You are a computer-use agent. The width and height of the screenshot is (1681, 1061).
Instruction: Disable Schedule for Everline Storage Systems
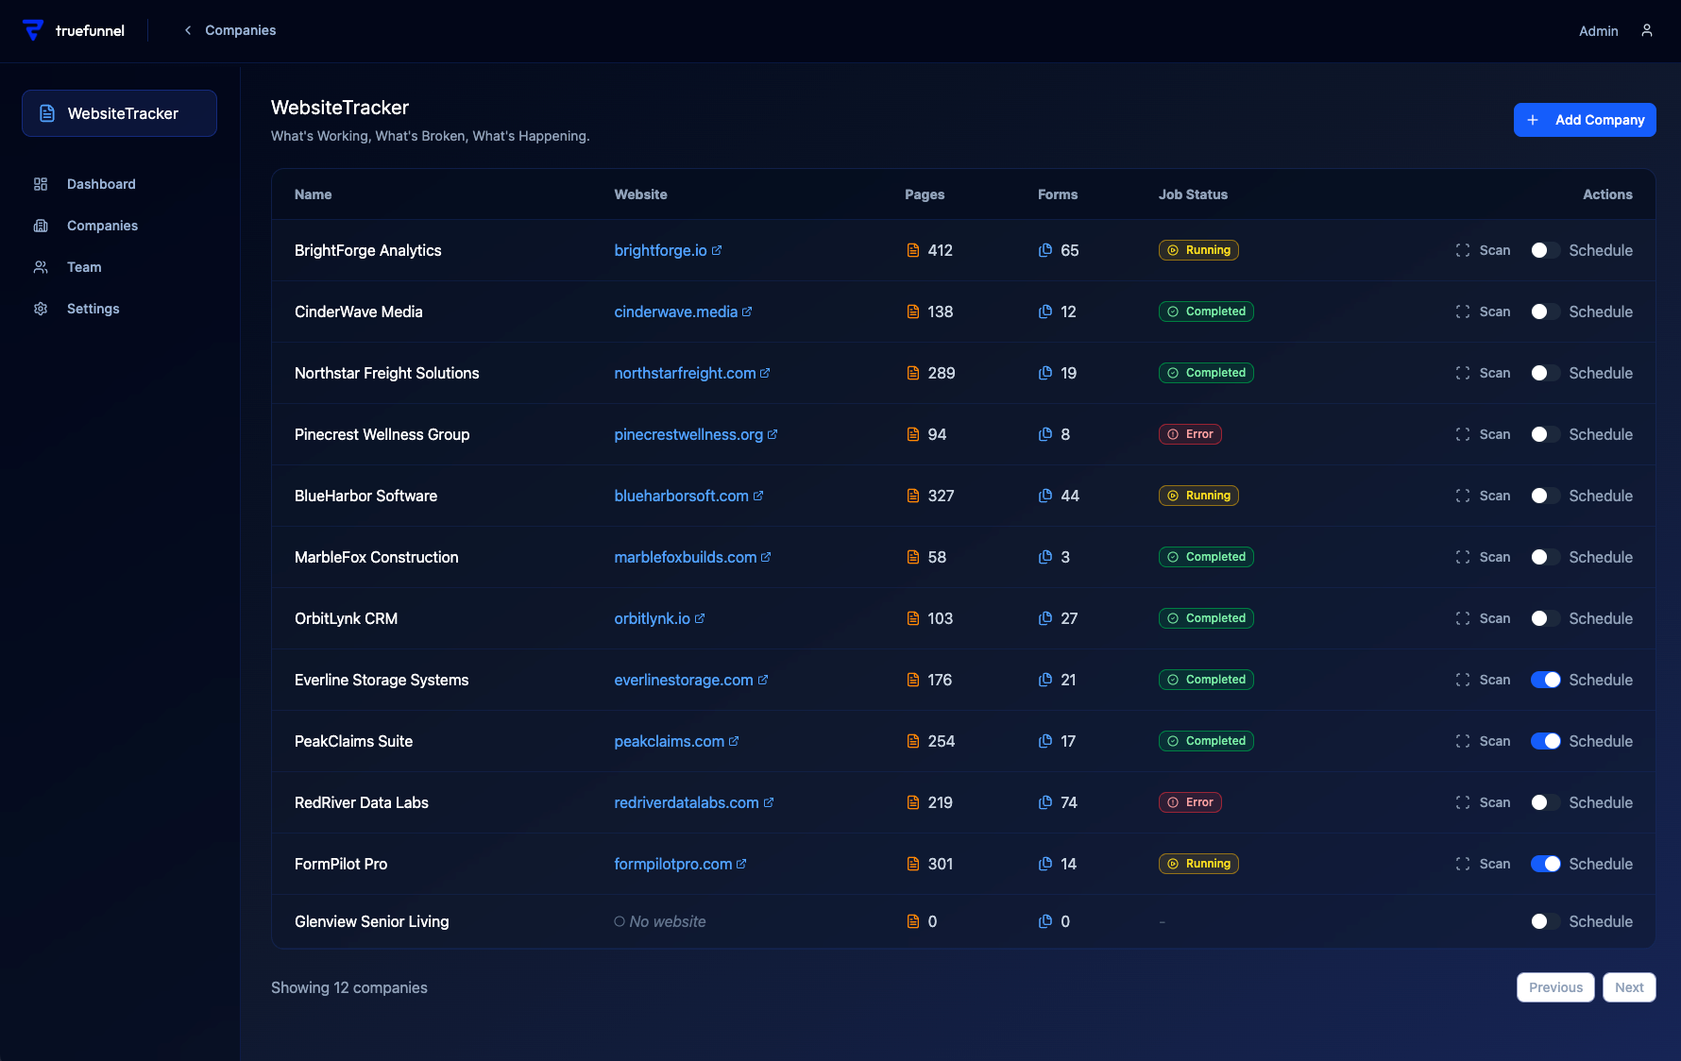click(1545, 680)
